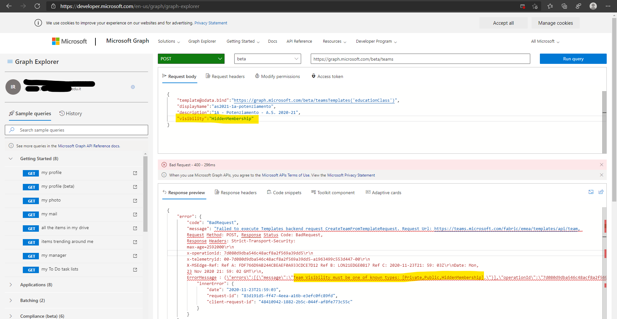Viewport: 617px width, 319px height.
Task: Click expand icon in response preview area
Action: pyautogui.click(x=591, y=192)
